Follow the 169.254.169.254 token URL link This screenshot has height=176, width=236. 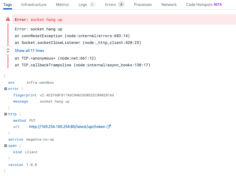click(67, 126)
